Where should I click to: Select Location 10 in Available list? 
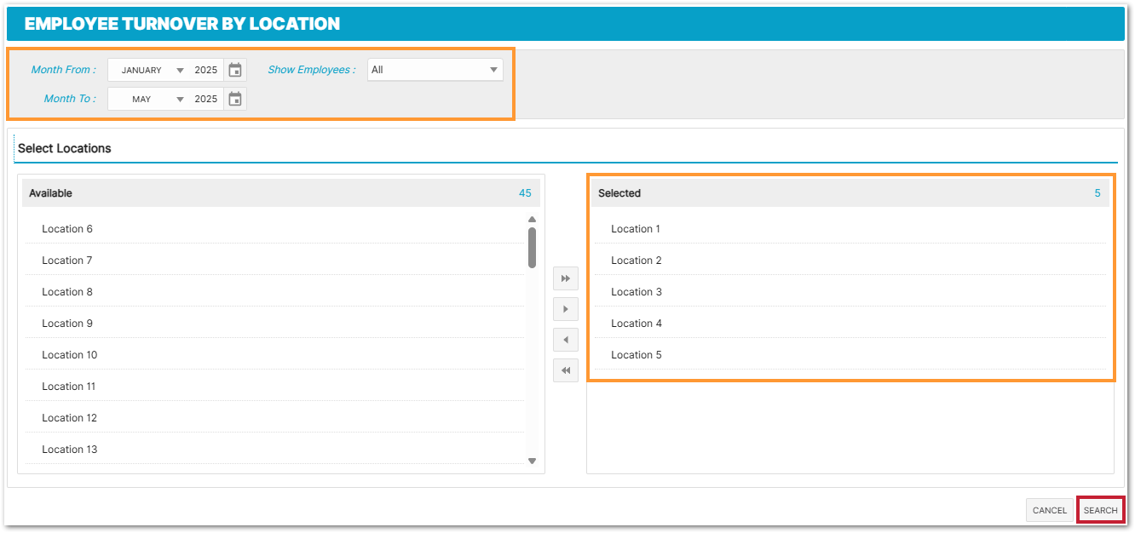pyautogui.click(x=70, y=355)
